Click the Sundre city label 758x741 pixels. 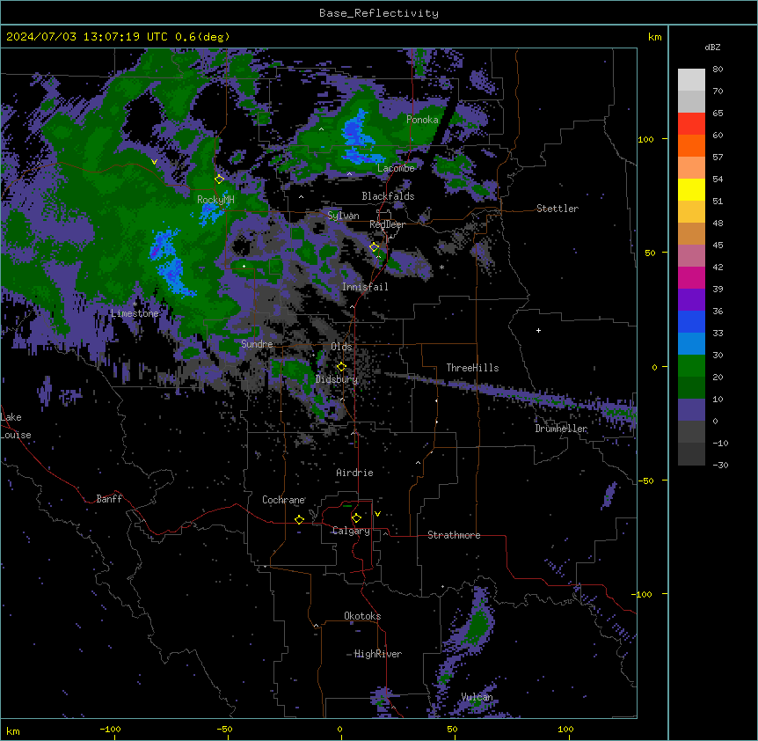coord(257,344)
